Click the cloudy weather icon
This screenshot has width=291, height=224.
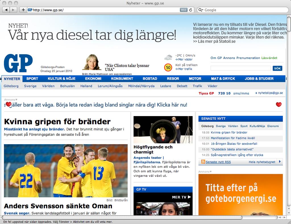168,57
